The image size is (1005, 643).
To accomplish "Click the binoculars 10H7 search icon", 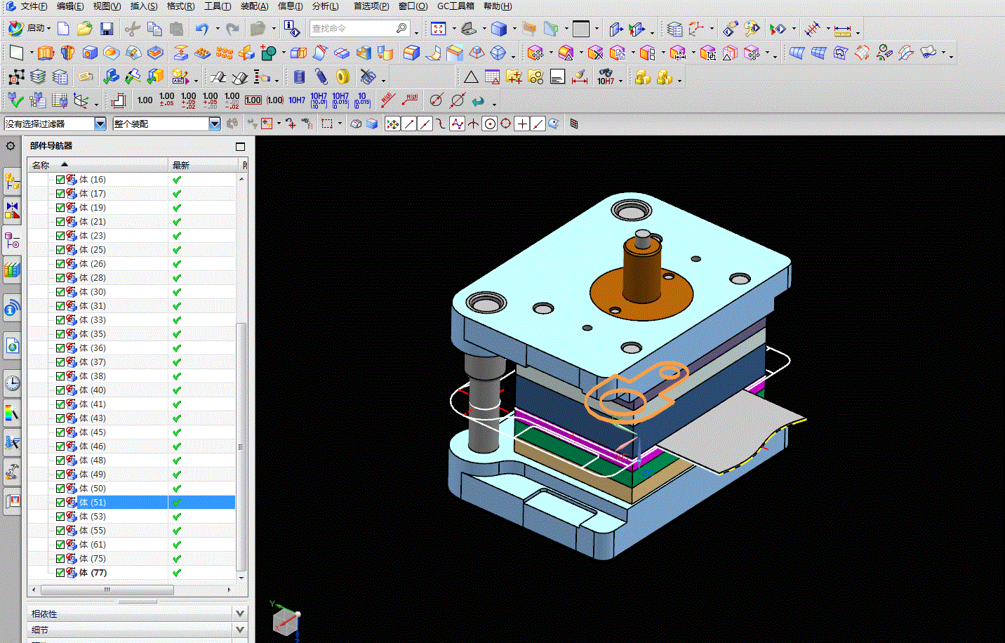I will 605,77.
